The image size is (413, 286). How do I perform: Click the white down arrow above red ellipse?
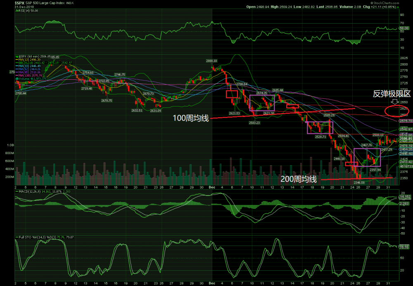(x=394, y=101)
